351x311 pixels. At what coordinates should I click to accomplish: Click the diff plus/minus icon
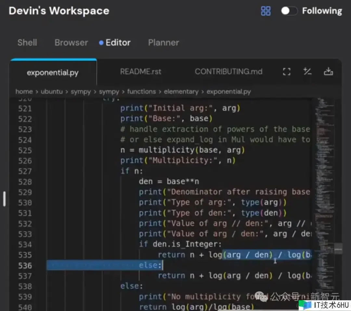coord(307,72)
